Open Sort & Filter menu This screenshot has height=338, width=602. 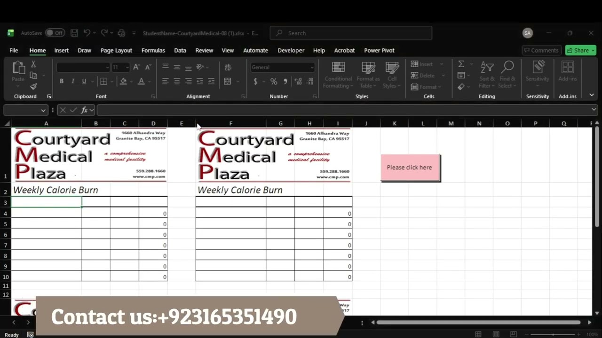pos(487,75)
